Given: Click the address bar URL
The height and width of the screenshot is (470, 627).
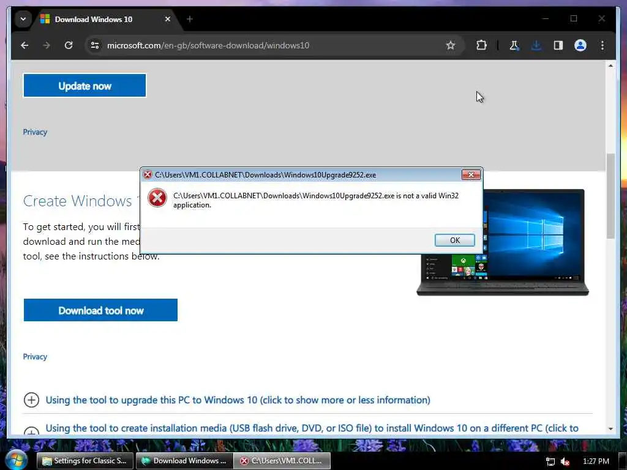Looking at the screenshot, I should (208, 45).
